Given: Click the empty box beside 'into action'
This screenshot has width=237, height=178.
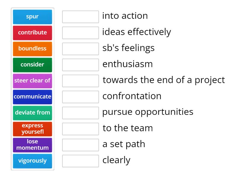Looking at the screenshot, I should tap(80, 17).
